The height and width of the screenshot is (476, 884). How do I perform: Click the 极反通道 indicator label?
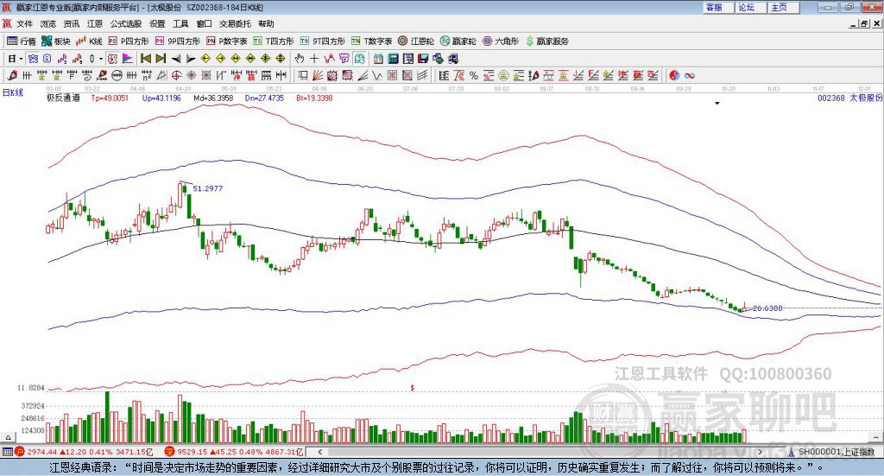coord(63,98)
